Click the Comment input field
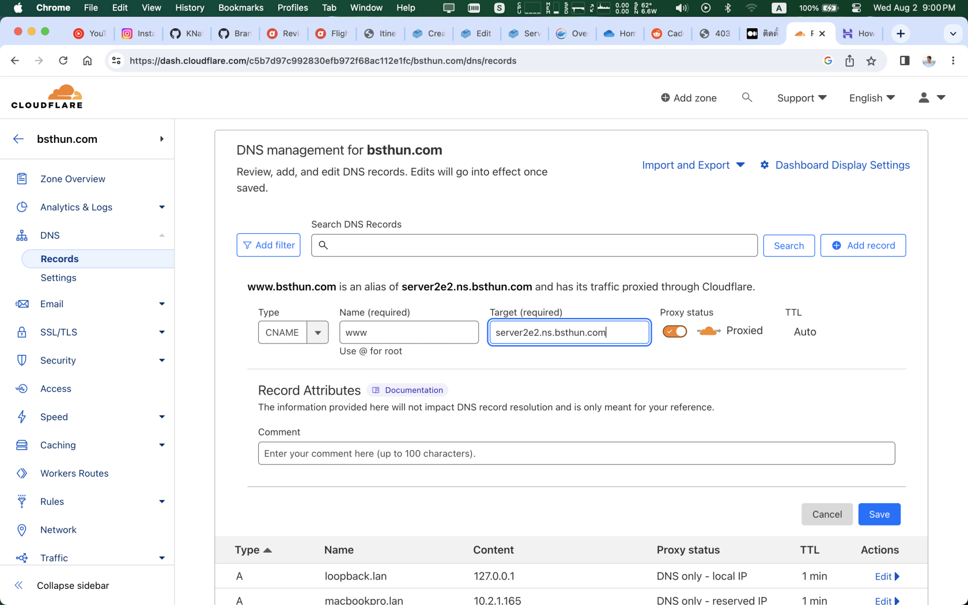 click(576, 453)
